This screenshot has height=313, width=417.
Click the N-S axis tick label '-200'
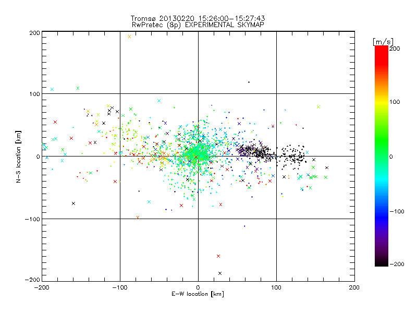pos(32,280)
